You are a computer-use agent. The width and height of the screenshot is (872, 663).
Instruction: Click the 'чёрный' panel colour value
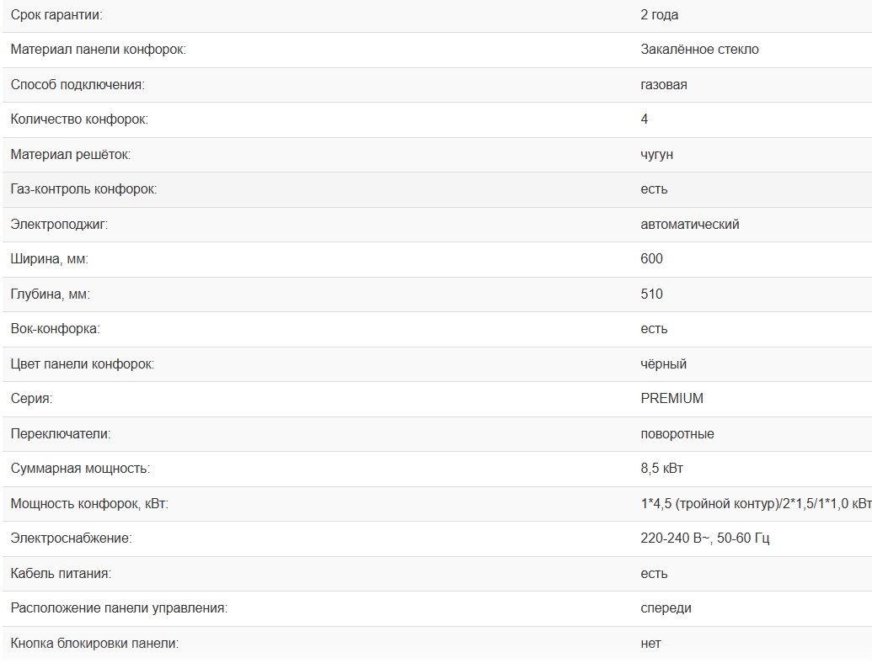[x=663, y=364]
